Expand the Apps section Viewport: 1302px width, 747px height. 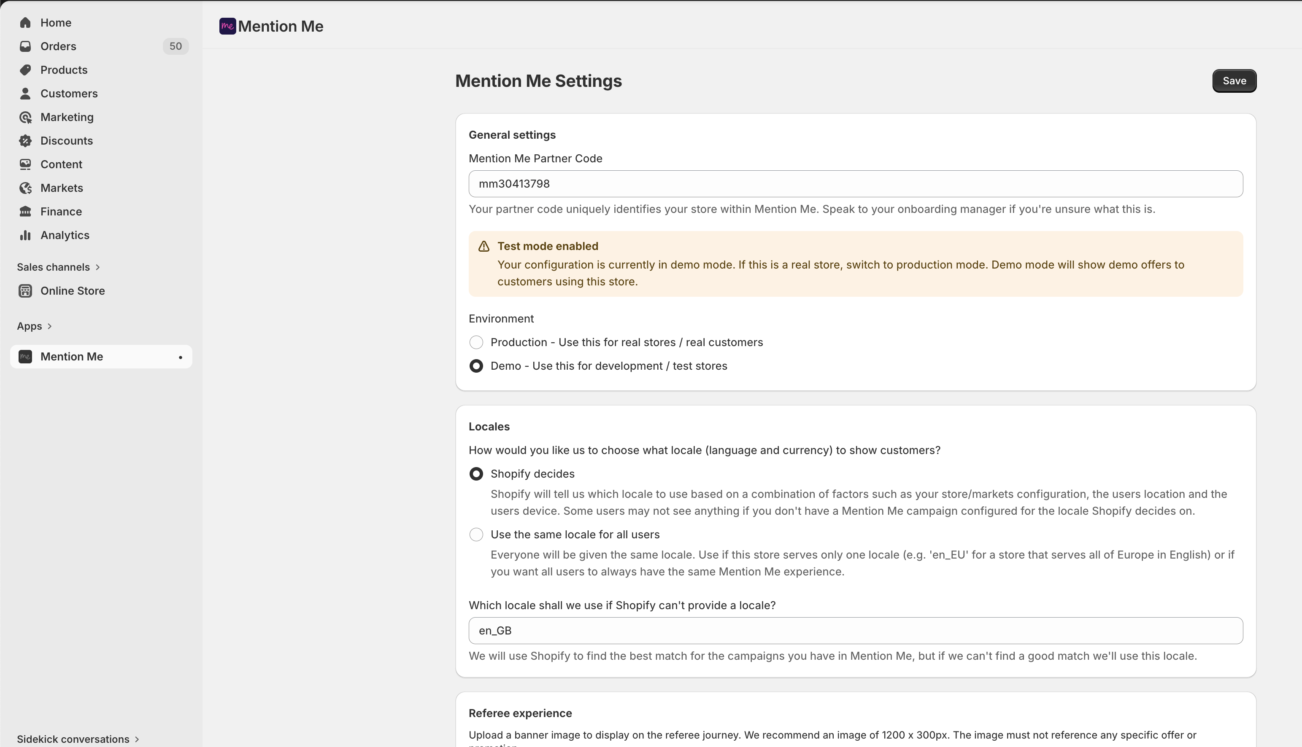pos(35,326)
